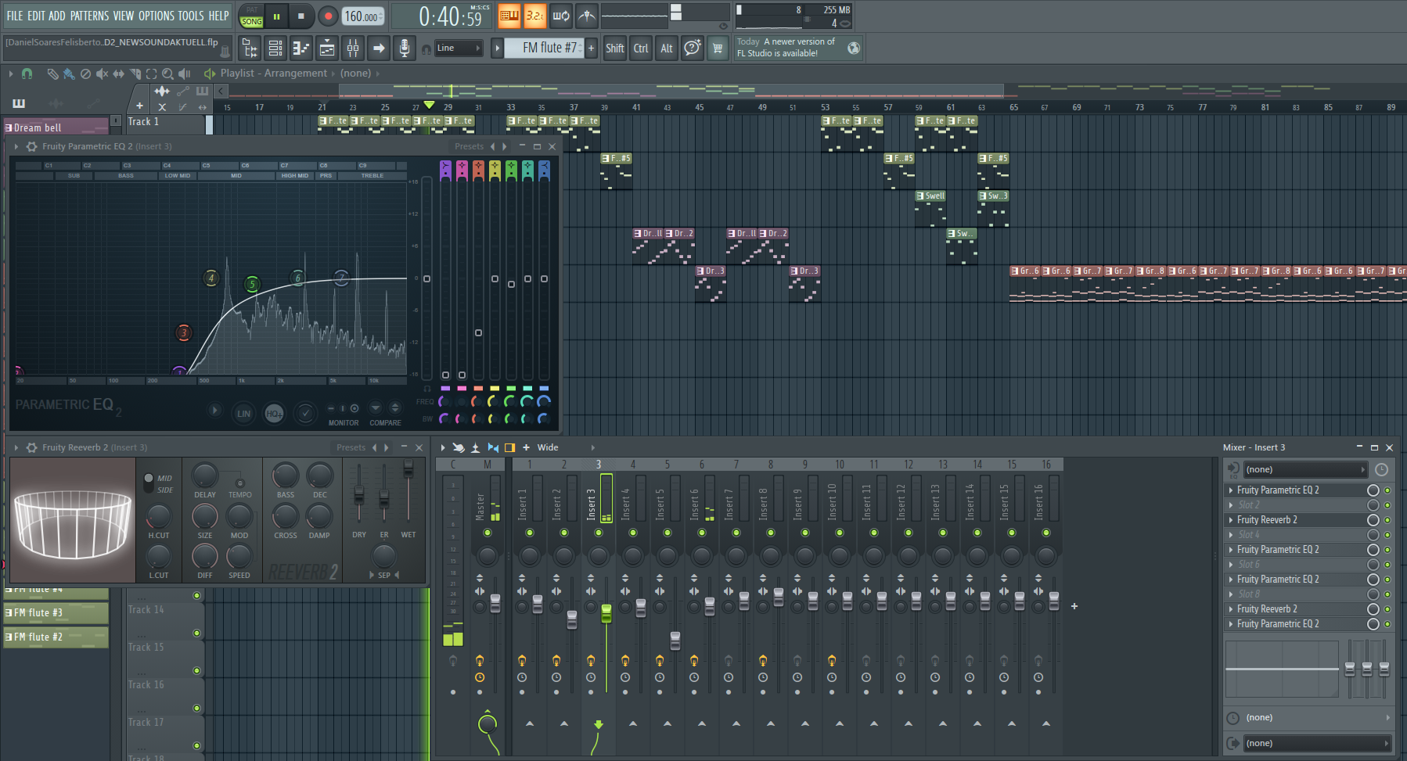This screenshot has height=761, width=1407.
Task: Click the microphone audio recording icon
Action: tap(404, 48)
